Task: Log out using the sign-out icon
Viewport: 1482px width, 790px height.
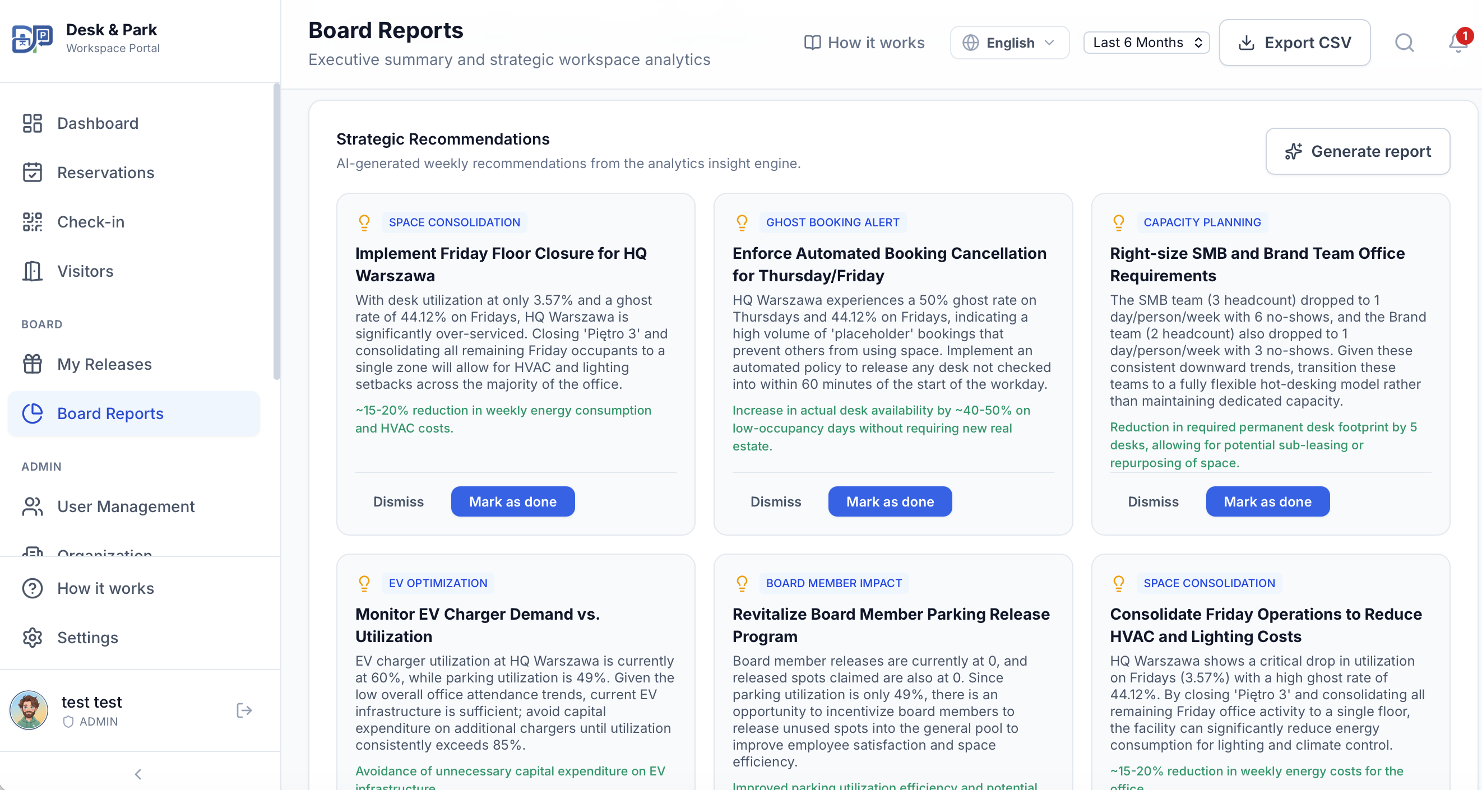Action: click(x=244, y=711)
